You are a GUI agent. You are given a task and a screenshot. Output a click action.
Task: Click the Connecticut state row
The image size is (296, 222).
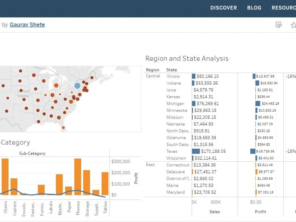coord(178,165)
